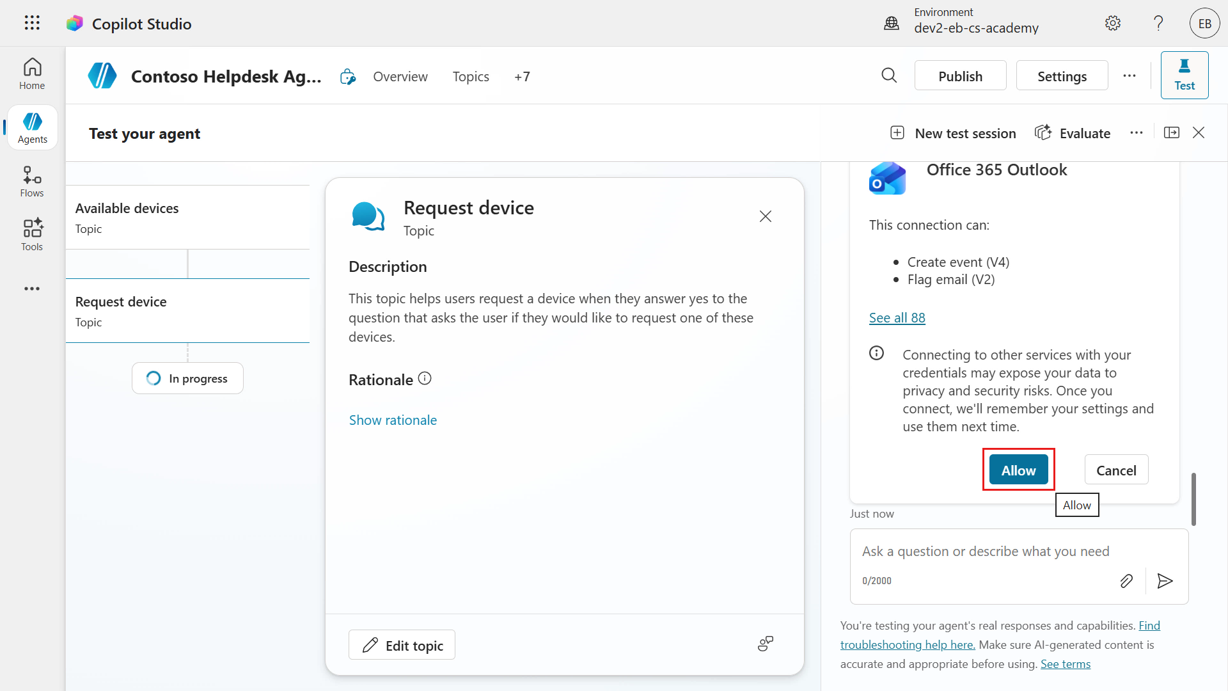This screenshot has width=1228, height=691.
Task: Click the send message arrow icon
Action: 1165,581
